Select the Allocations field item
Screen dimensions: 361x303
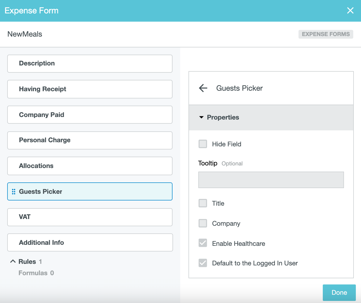[90, 166]
